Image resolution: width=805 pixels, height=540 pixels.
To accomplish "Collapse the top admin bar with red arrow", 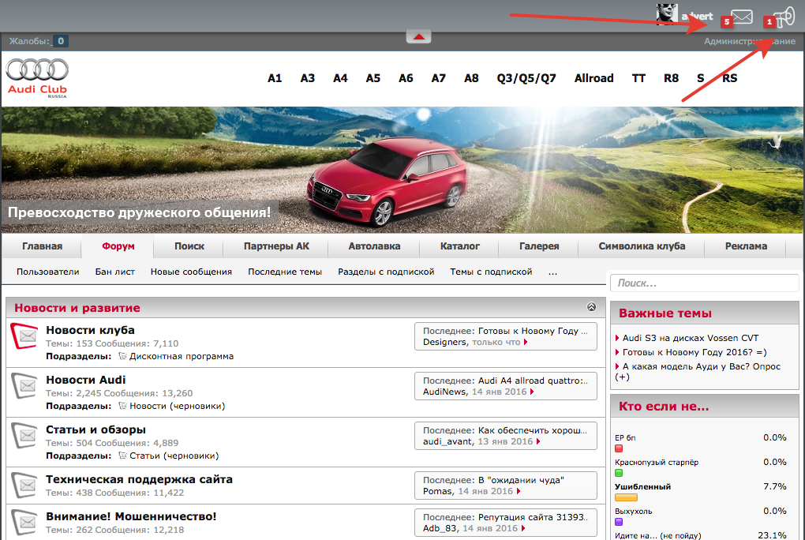I will pos(419,36).
